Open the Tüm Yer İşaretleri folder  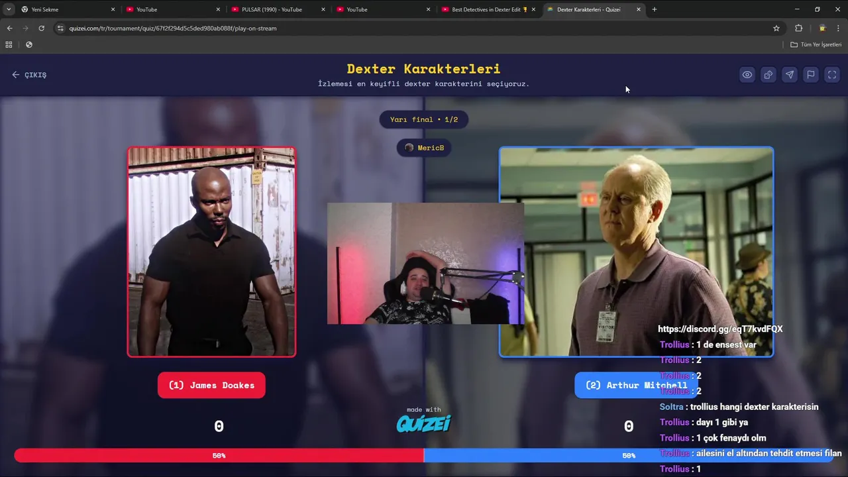pos(816,44)
